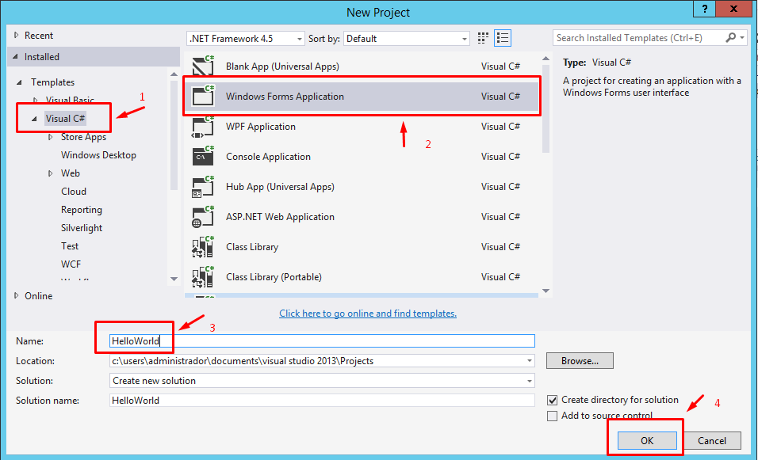The height and width of the screenshot is (460, 758).
Task: Select the Visual C# templates node
Action: pos(65,119)
